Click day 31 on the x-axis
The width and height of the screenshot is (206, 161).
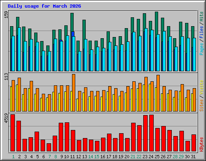click(193, 157)
